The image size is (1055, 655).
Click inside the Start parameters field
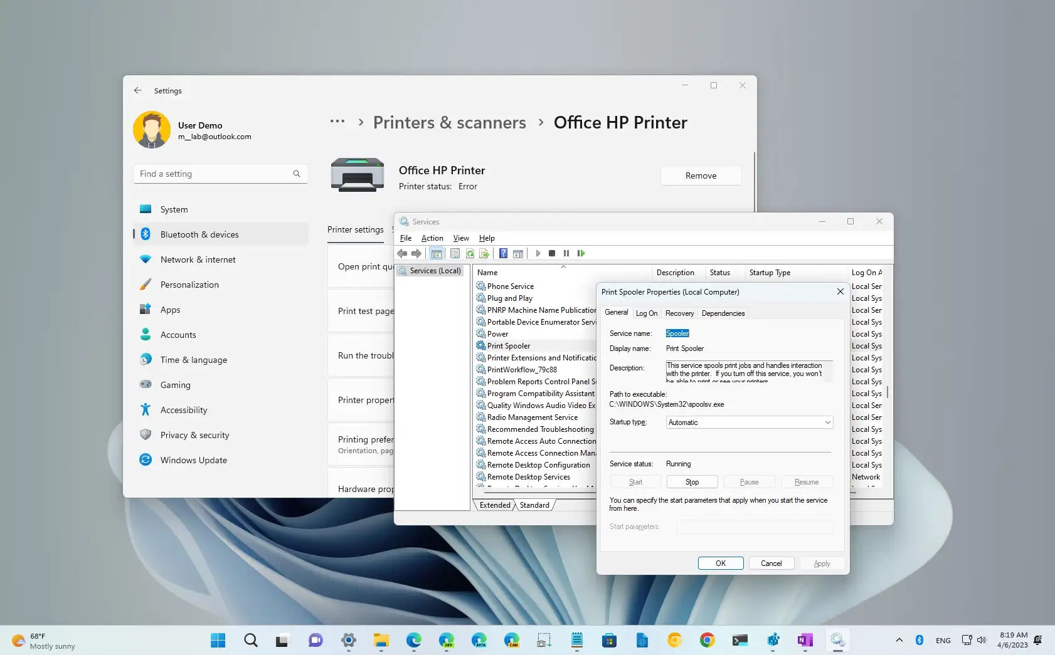coord(755,527)
